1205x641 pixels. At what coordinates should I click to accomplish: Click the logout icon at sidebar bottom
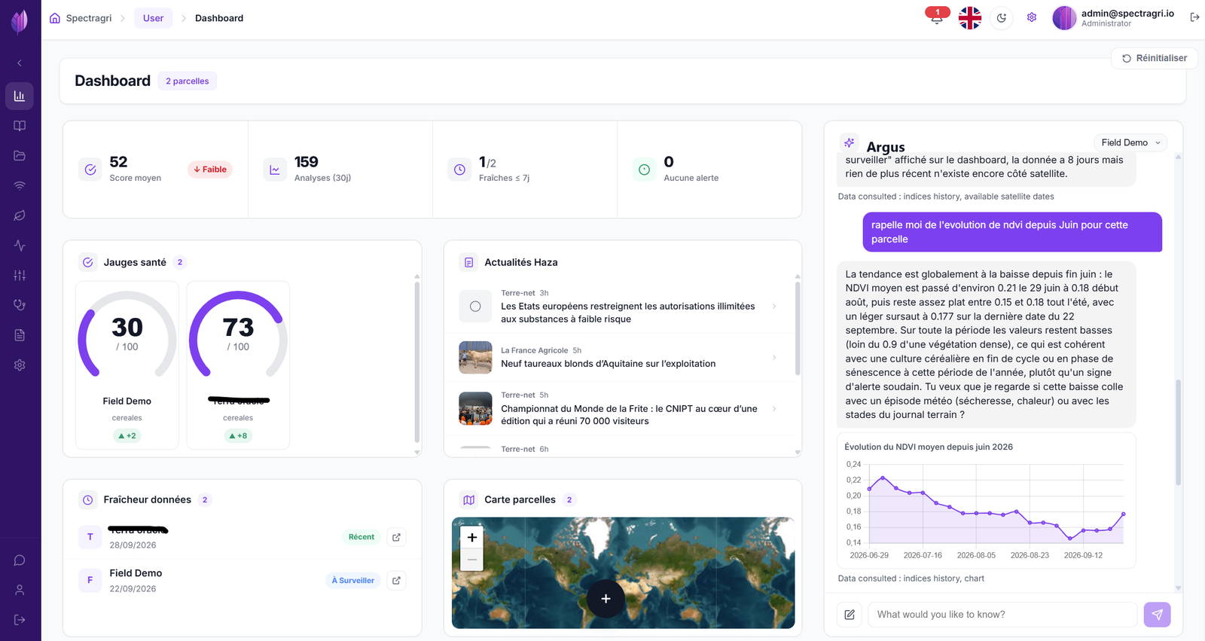click(x=20, y=620)
